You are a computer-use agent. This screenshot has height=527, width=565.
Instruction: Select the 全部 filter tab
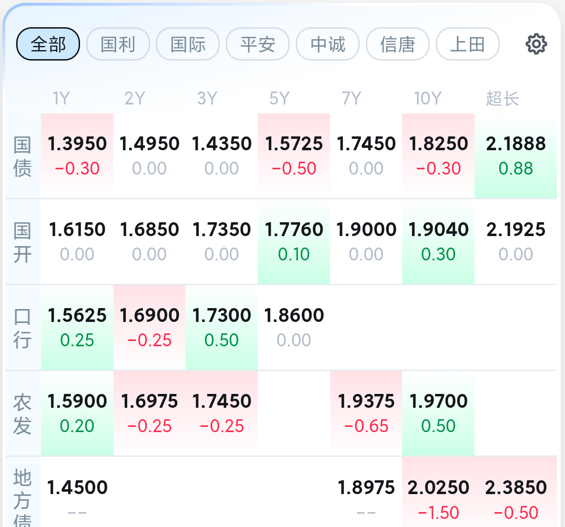pos(48,44)
